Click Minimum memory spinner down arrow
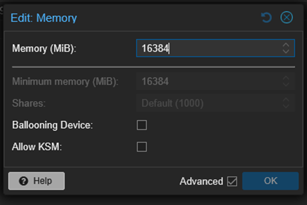The width and height of the screenshot is (307, 205). (286, 84)
